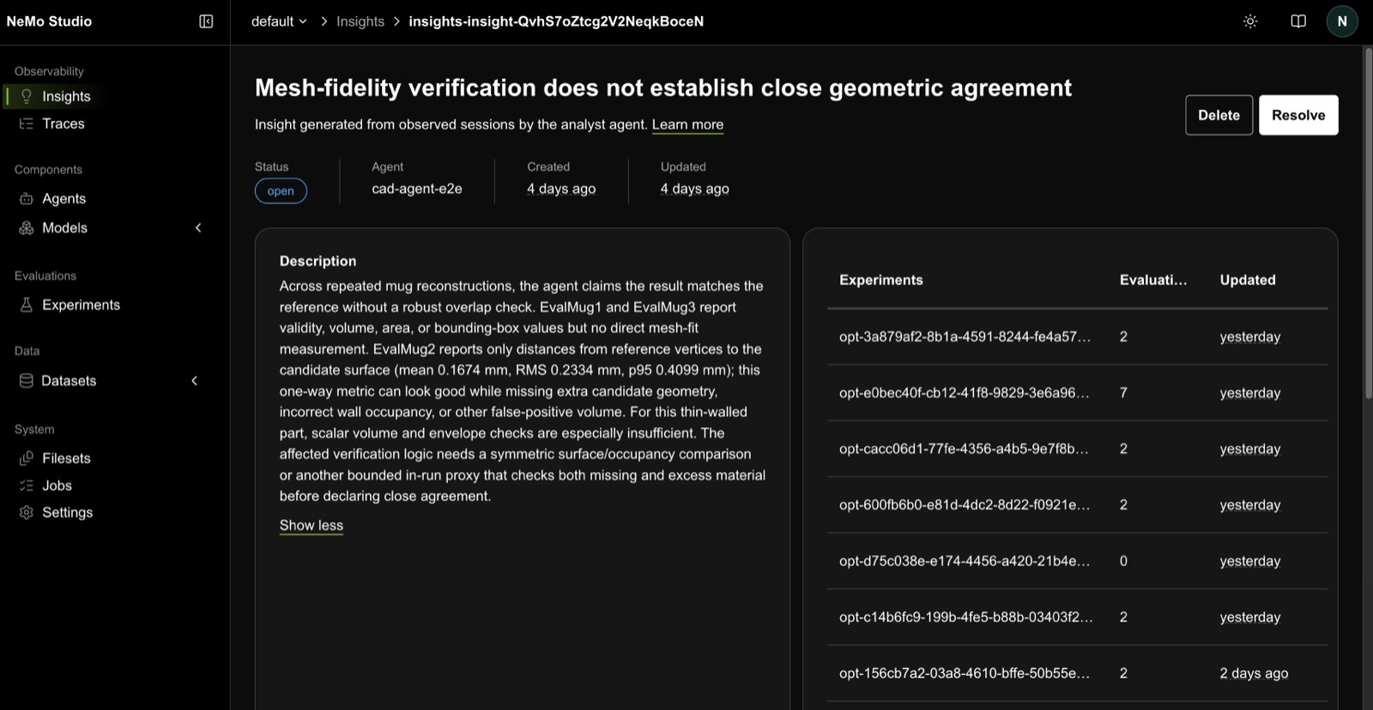The image size is (1373, 710).
Task: Click the Datasets database icon
Action: 27,381
